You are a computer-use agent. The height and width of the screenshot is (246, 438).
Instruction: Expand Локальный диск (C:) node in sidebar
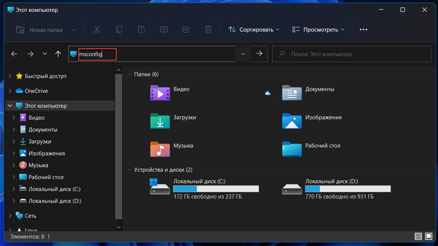point(14,189)
